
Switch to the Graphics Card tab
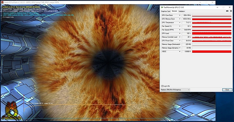click(x=166, y=11)
